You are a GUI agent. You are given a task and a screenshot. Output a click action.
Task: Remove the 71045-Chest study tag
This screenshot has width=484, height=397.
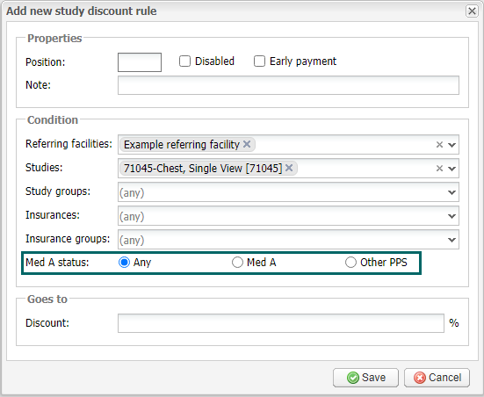click(x=289, y=168)
